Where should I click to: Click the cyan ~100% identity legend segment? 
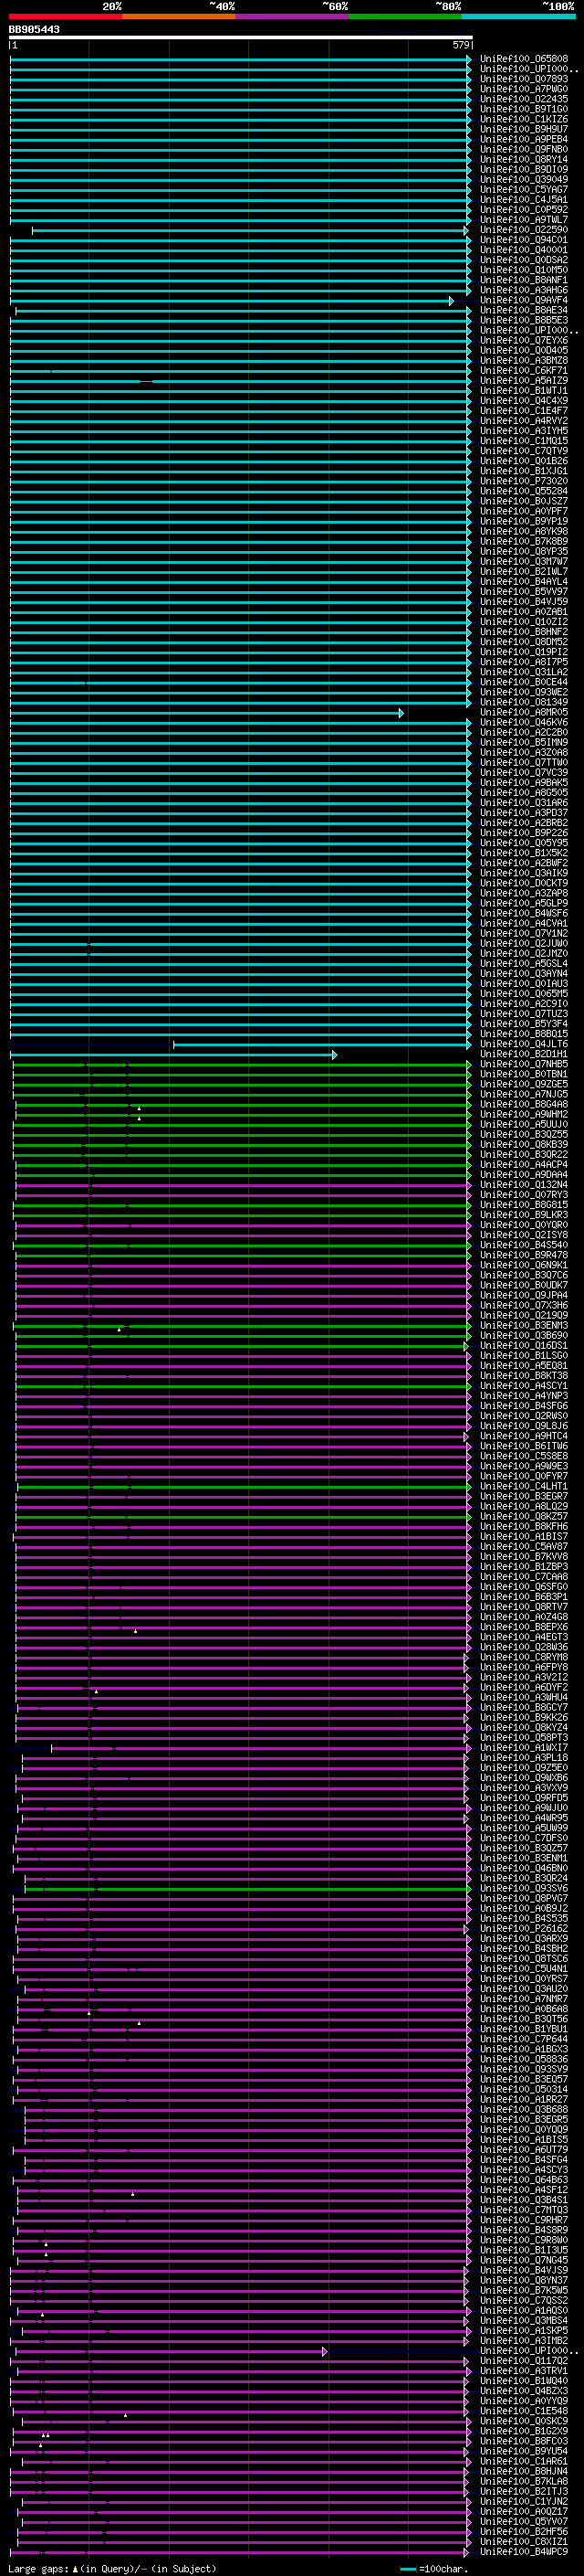tap(518, 16)
